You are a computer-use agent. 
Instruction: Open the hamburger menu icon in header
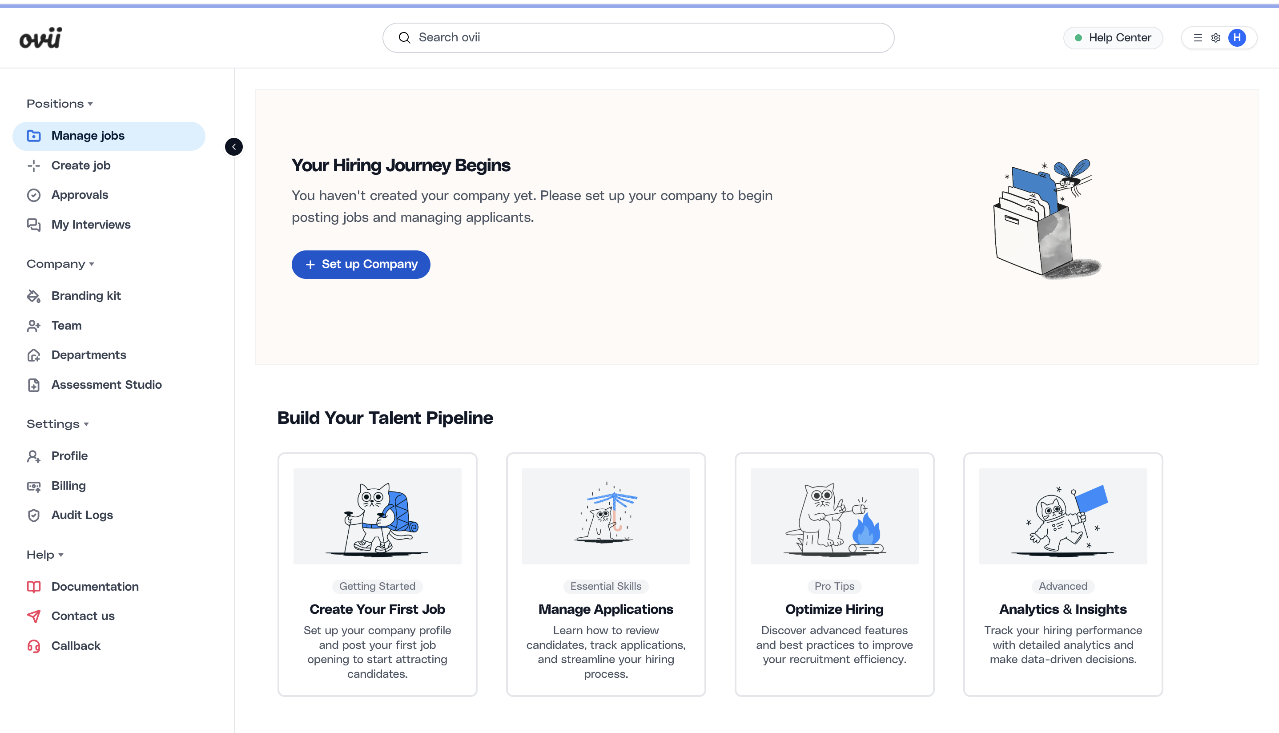(1198, 38)
